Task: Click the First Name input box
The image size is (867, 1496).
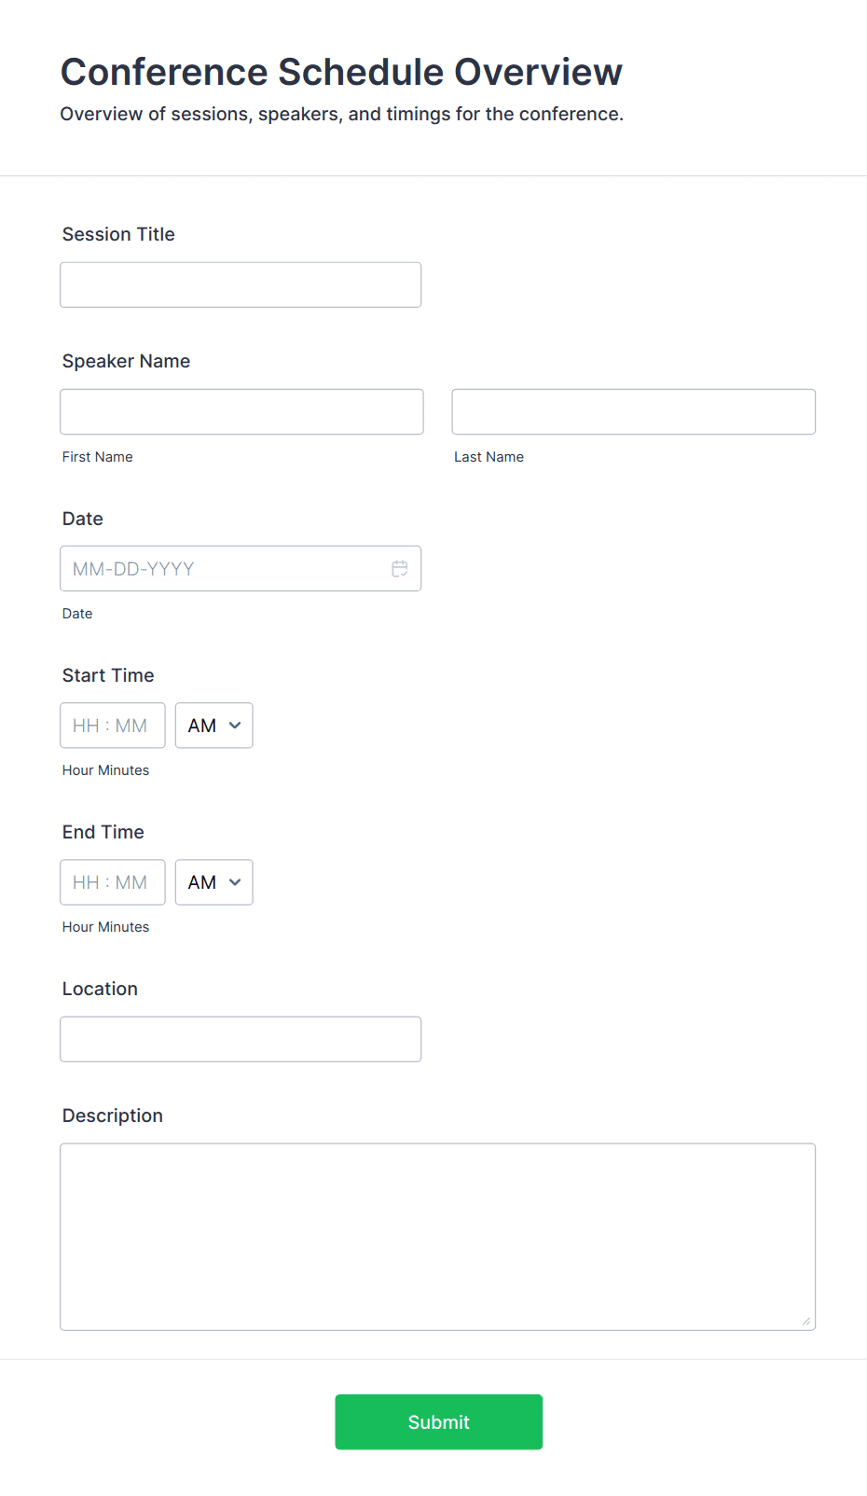Action: (241, 412)
